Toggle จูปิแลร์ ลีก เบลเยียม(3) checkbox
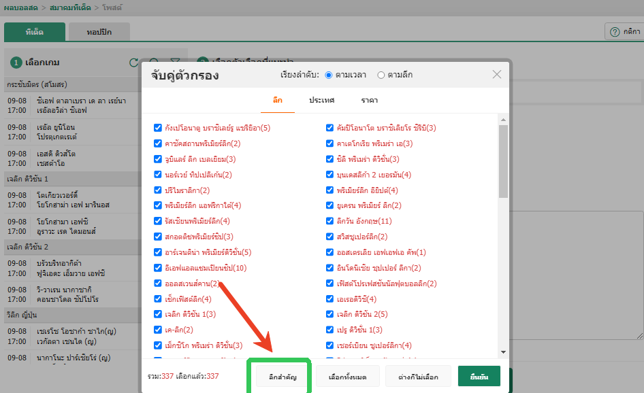Image resolution: width=644 pixels, height=393 pixels. (158, 159)
